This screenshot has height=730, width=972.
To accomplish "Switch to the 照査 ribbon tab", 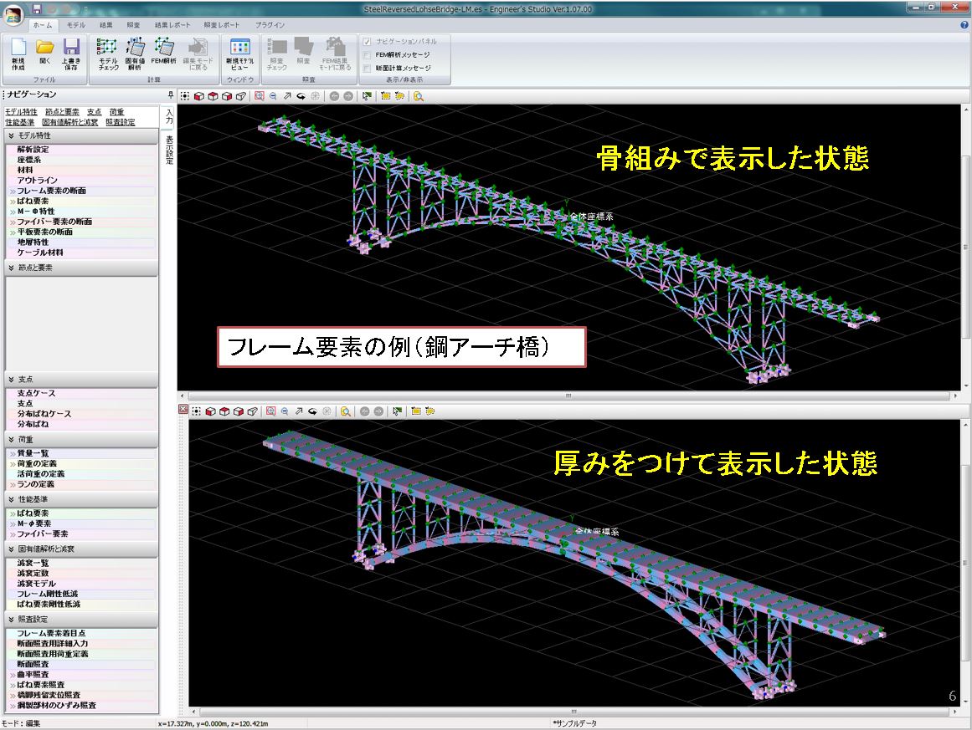I will [x=133, y=25].
